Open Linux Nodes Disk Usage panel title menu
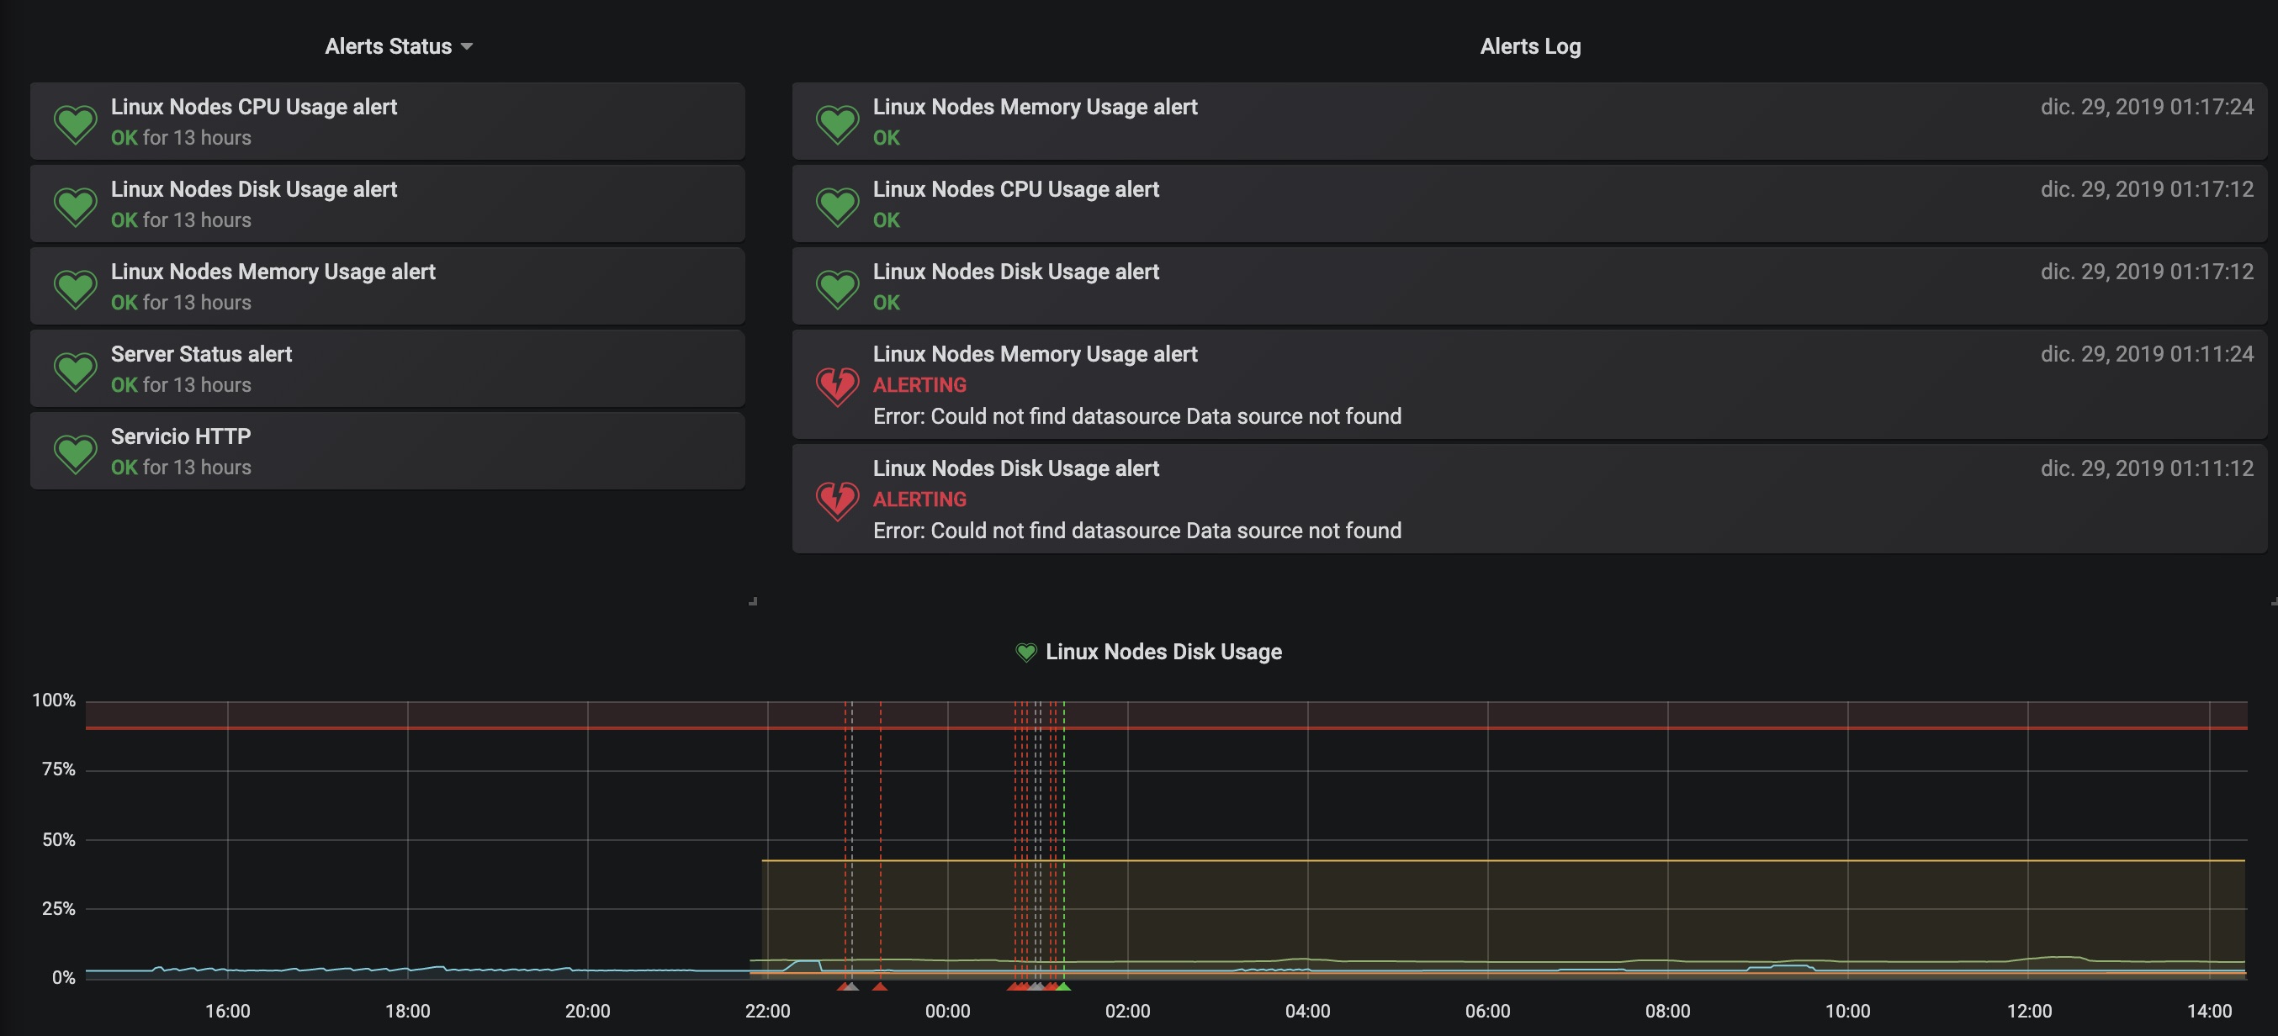Viewport: 2278px width, 1036px height. click(1163, 653)
